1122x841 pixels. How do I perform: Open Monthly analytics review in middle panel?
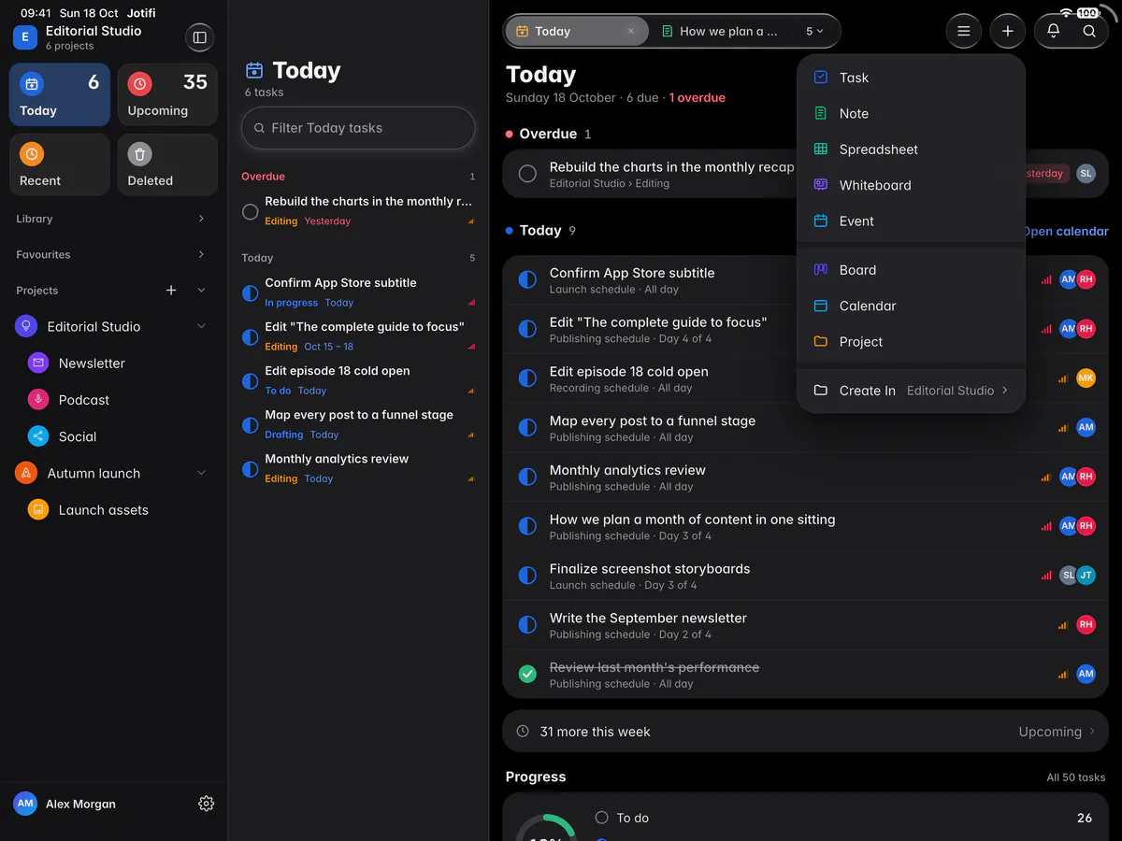[358, 468]
